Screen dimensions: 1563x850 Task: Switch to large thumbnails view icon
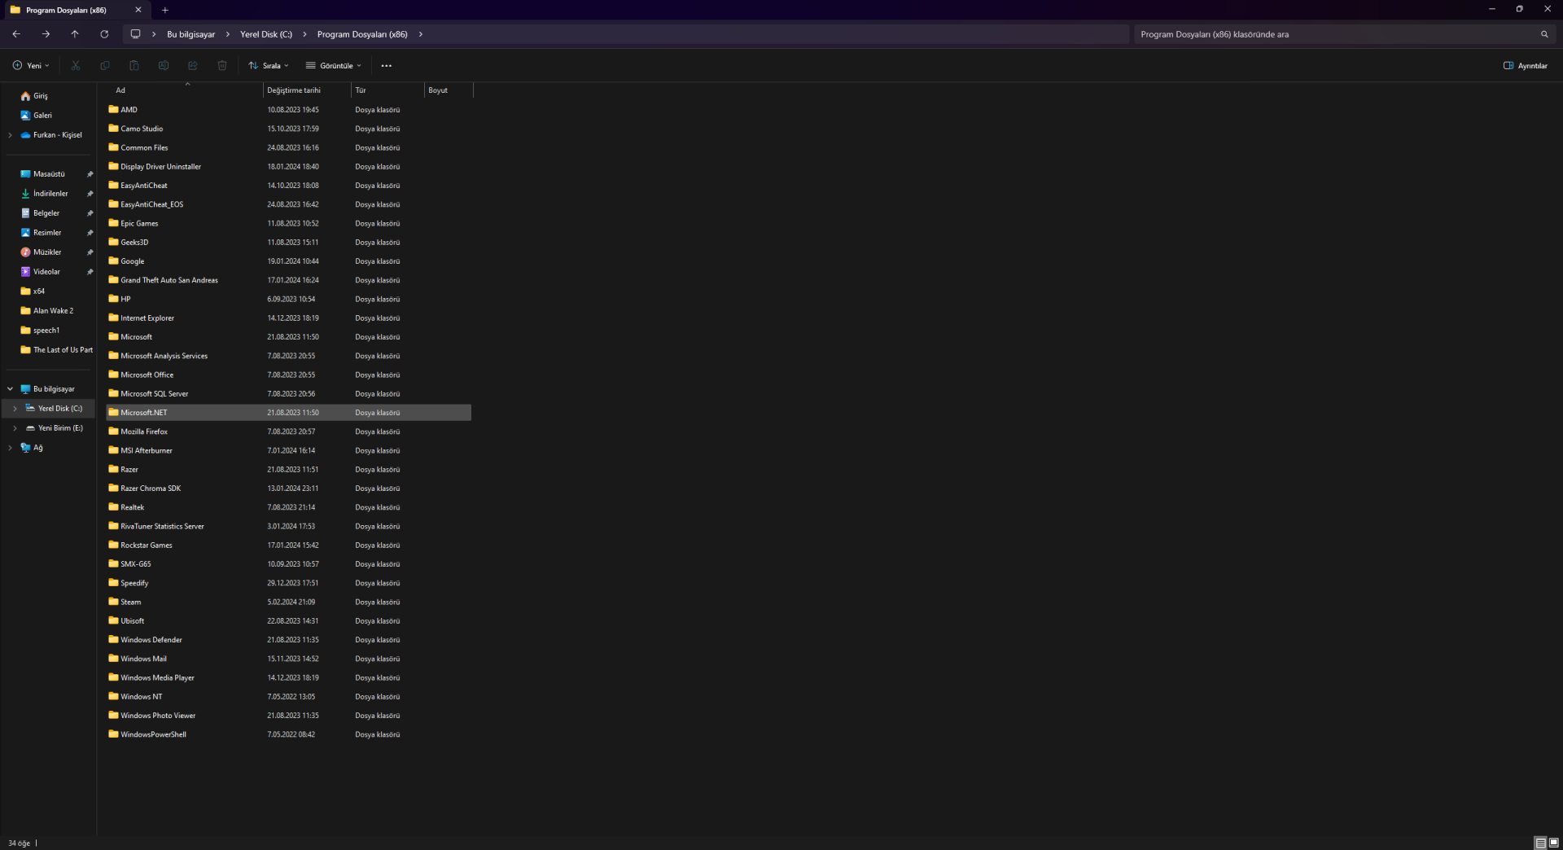(x=1553, y=843)
